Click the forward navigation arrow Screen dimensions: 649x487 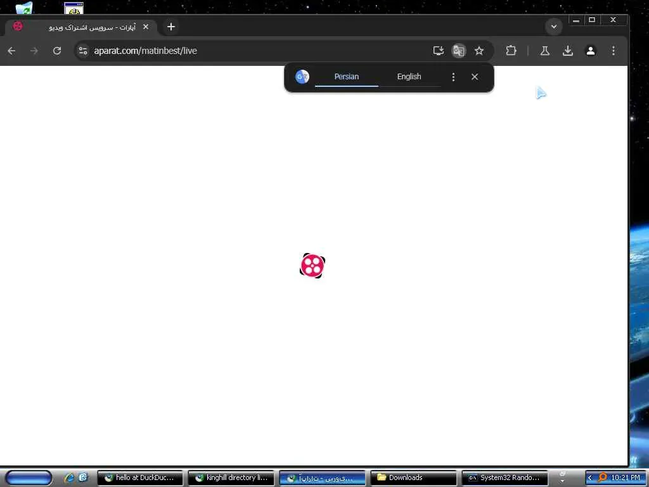tap(34, 51)
